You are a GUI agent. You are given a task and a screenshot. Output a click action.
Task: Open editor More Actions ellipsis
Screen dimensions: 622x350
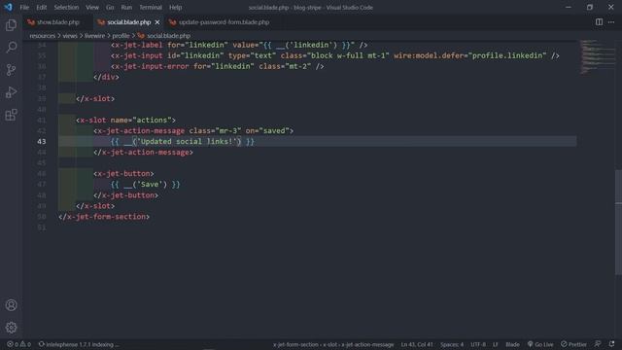[611, 22]
